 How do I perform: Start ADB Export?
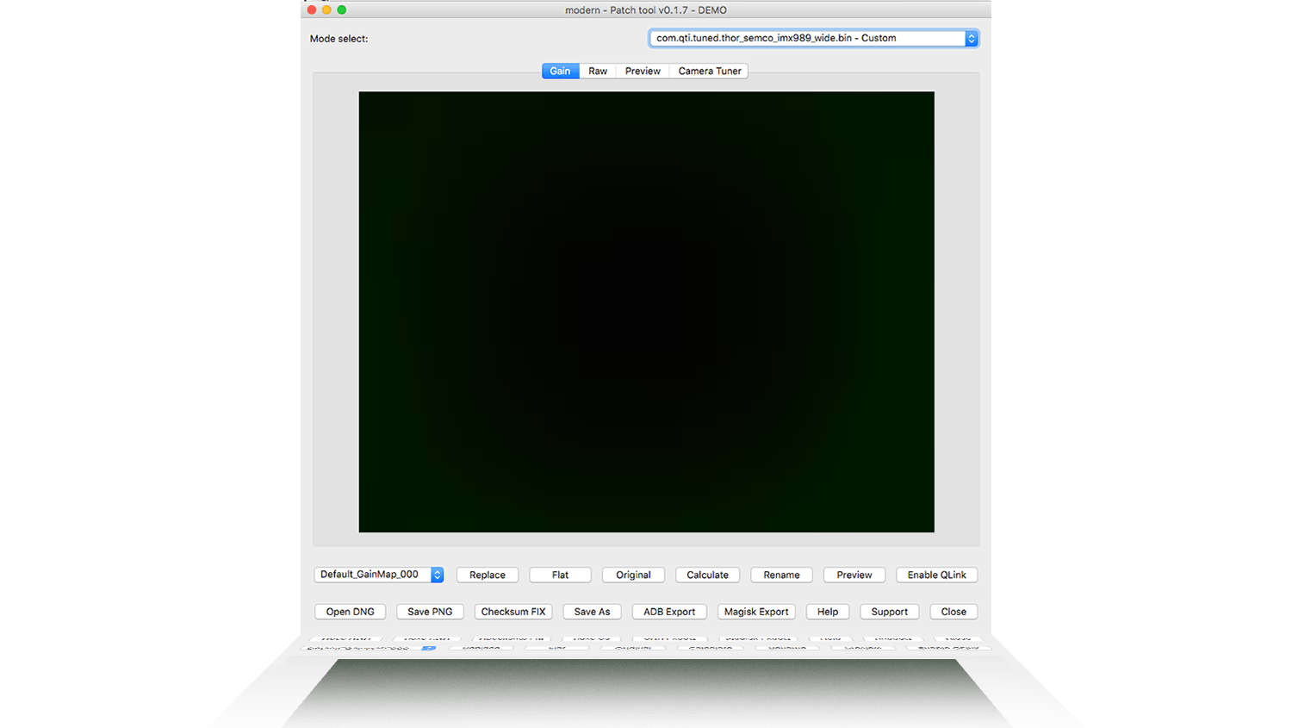point(669,612)
